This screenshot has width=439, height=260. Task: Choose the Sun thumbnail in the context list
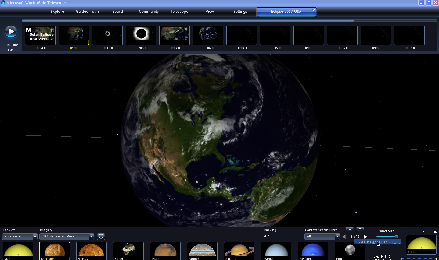pos(18,251)
